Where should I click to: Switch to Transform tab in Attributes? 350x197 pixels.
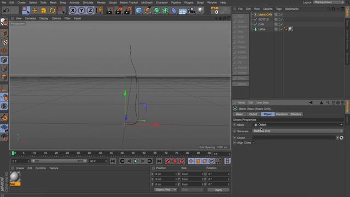coord(282,114)
